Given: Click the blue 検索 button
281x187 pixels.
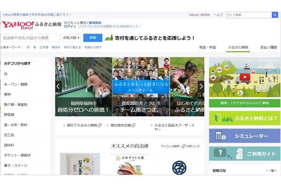Looking at the screenshot, I should click(93, 38).
